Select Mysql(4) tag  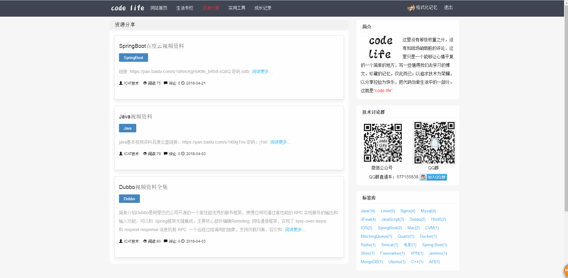point(428,211)
